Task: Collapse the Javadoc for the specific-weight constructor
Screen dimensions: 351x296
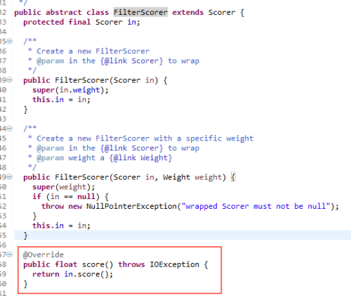Action: tap(9, 129)
